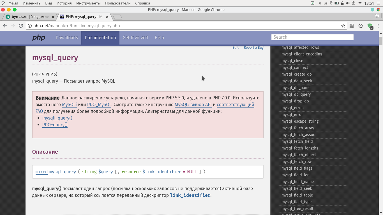Open the Chrome profile avatar button

coord(377,16)
